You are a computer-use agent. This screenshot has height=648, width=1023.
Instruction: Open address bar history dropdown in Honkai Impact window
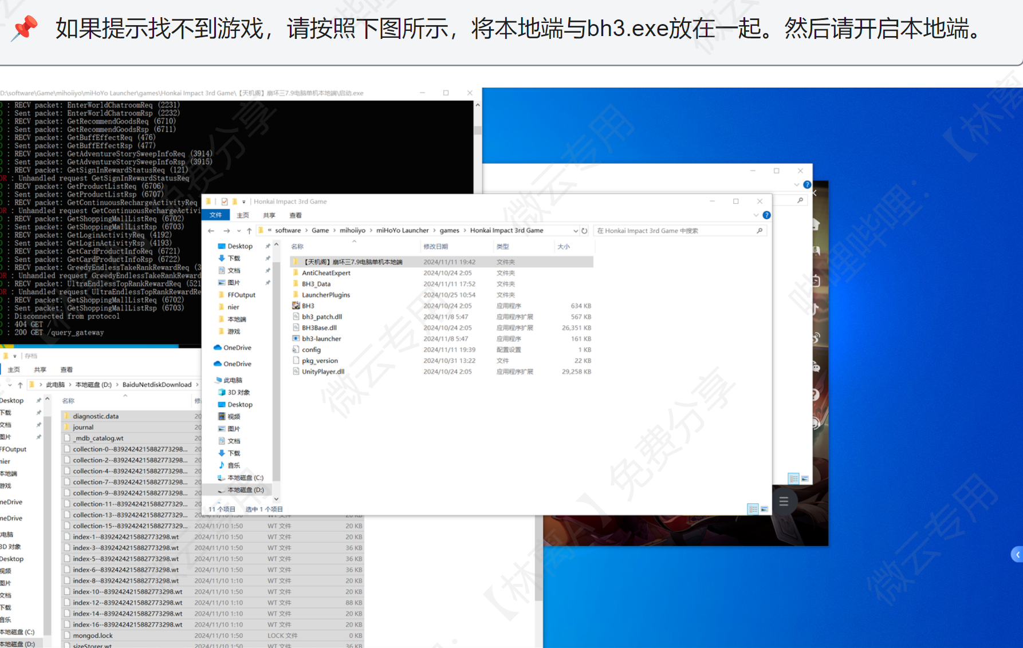(576, 231)
